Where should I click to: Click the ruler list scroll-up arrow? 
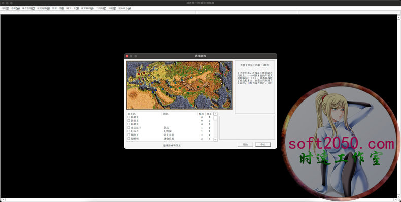215,114
